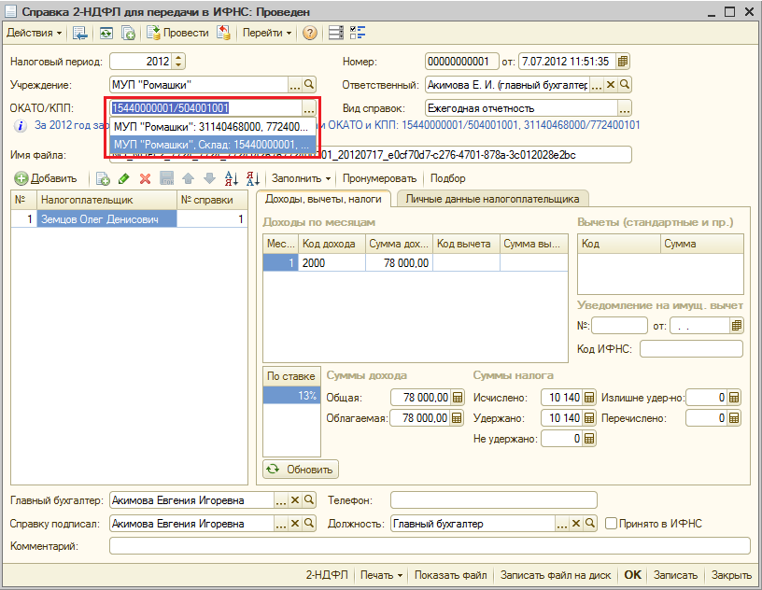Open the Печать dropdown menu
Image resolution: width=762 pixels, height=590 pixels.
tap(382, 575)
